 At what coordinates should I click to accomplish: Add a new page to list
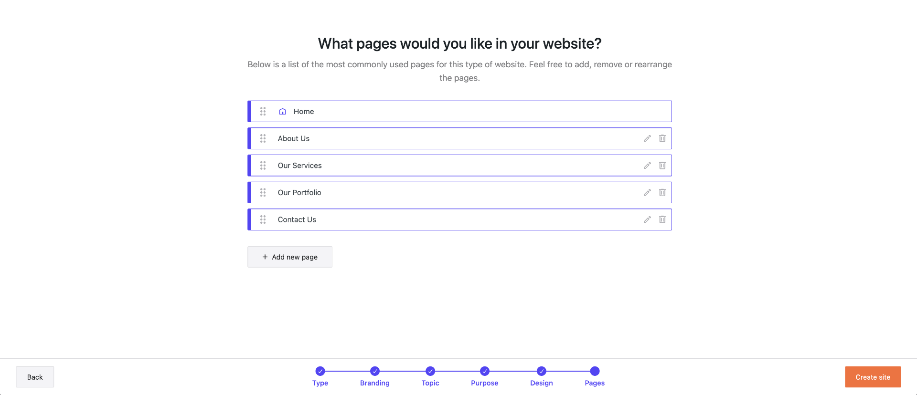[290, 257]
